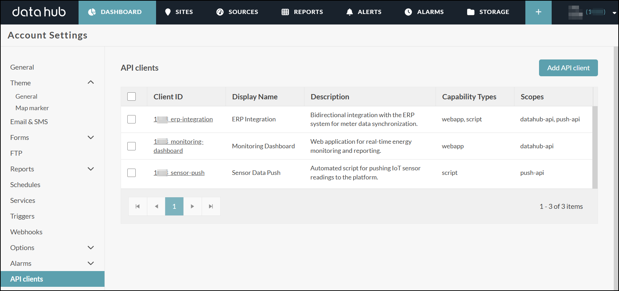619x291 pixels.
Task: Click the blurred user avatar
Action: pyautogui.click(x=576, y=12)
